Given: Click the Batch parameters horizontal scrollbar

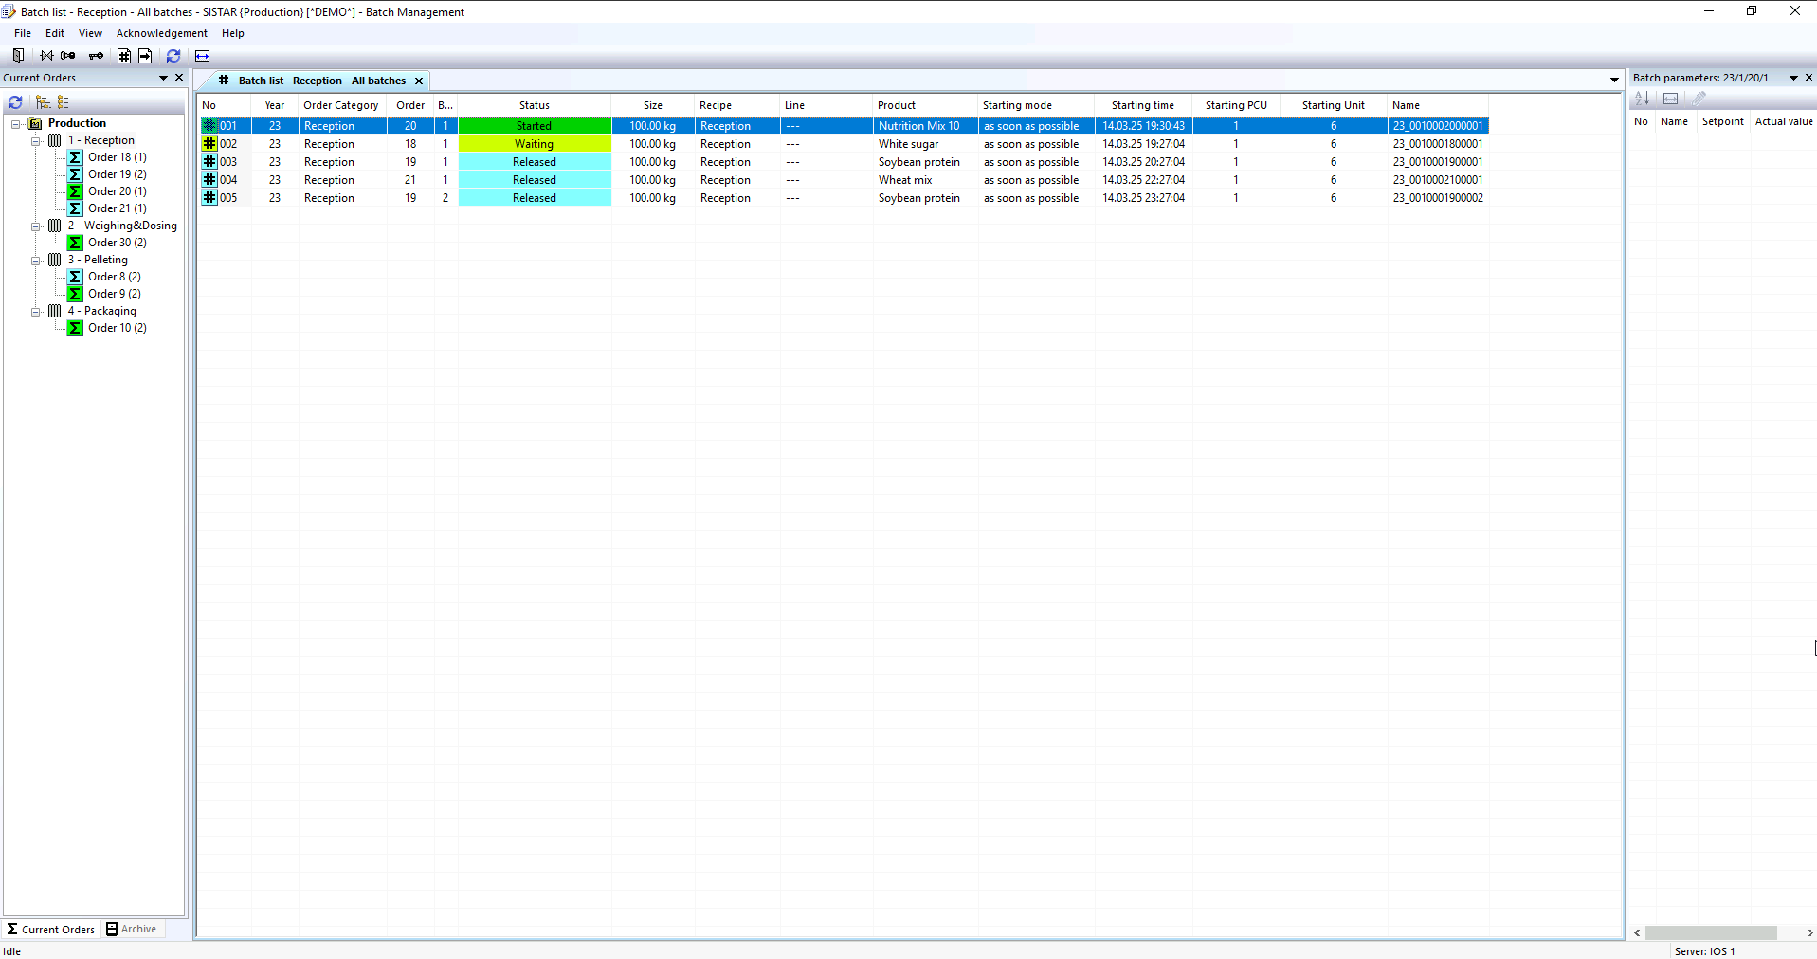Looking at the screenshot, I should click(x=1710, y=932).
